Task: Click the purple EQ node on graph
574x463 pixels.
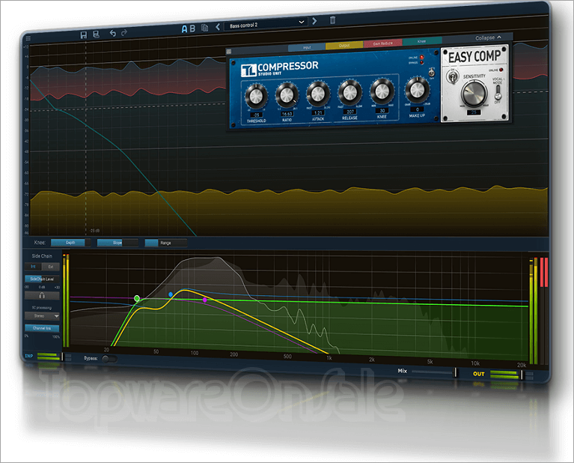Action: (205, 300)
